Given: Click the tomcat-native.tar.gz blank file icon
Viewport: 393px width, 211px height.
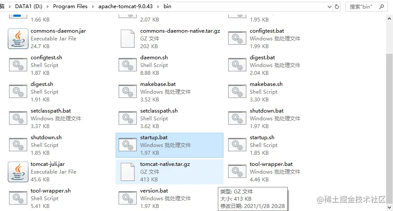Looking at the screenshot, I should tap(128, 172).
